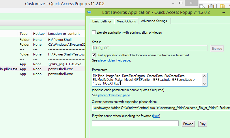
Task: Click 'do pliku txt' favorite name in list
Action: coord(9,69)
